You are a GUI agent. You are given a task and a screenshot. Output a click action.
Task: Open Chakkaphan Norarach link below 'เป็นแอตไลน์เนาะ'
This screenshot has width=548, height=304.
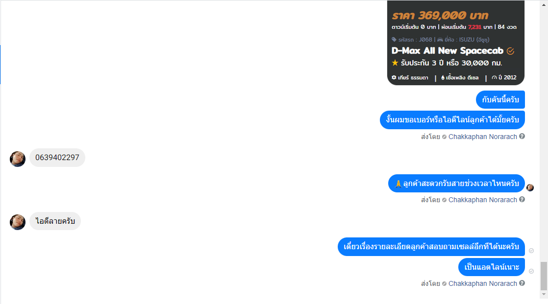[482, 284]
